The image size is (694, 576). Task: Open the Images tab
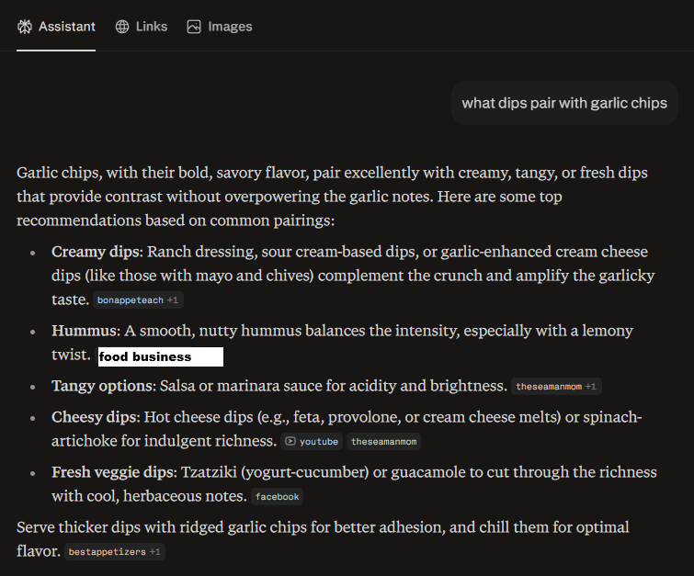coord(220,27)
